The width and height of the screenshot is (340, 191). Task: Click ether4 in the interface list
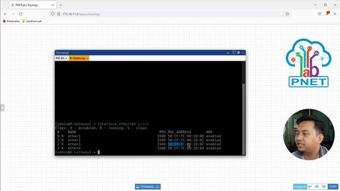point(74,149)
